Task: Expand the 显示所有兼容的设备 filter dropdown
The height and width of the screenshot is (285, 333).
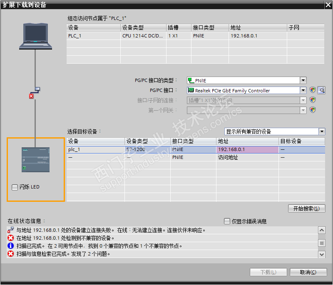Action: [x=322, y=131]
